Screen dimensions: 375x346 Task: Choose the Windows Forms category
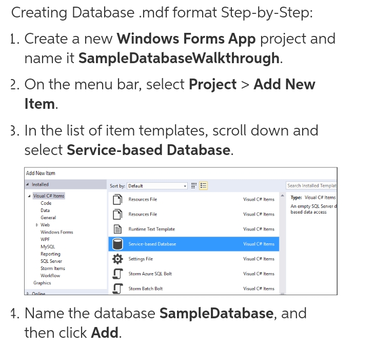56,232
